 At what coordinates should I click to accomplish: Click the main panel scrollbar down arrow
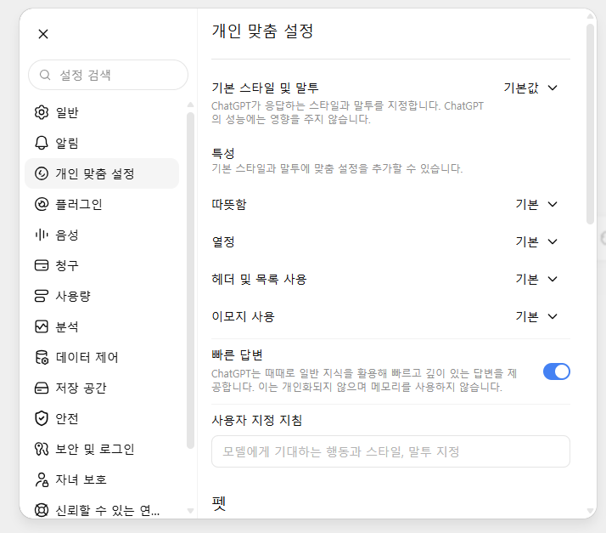click(x=590, y=511)
